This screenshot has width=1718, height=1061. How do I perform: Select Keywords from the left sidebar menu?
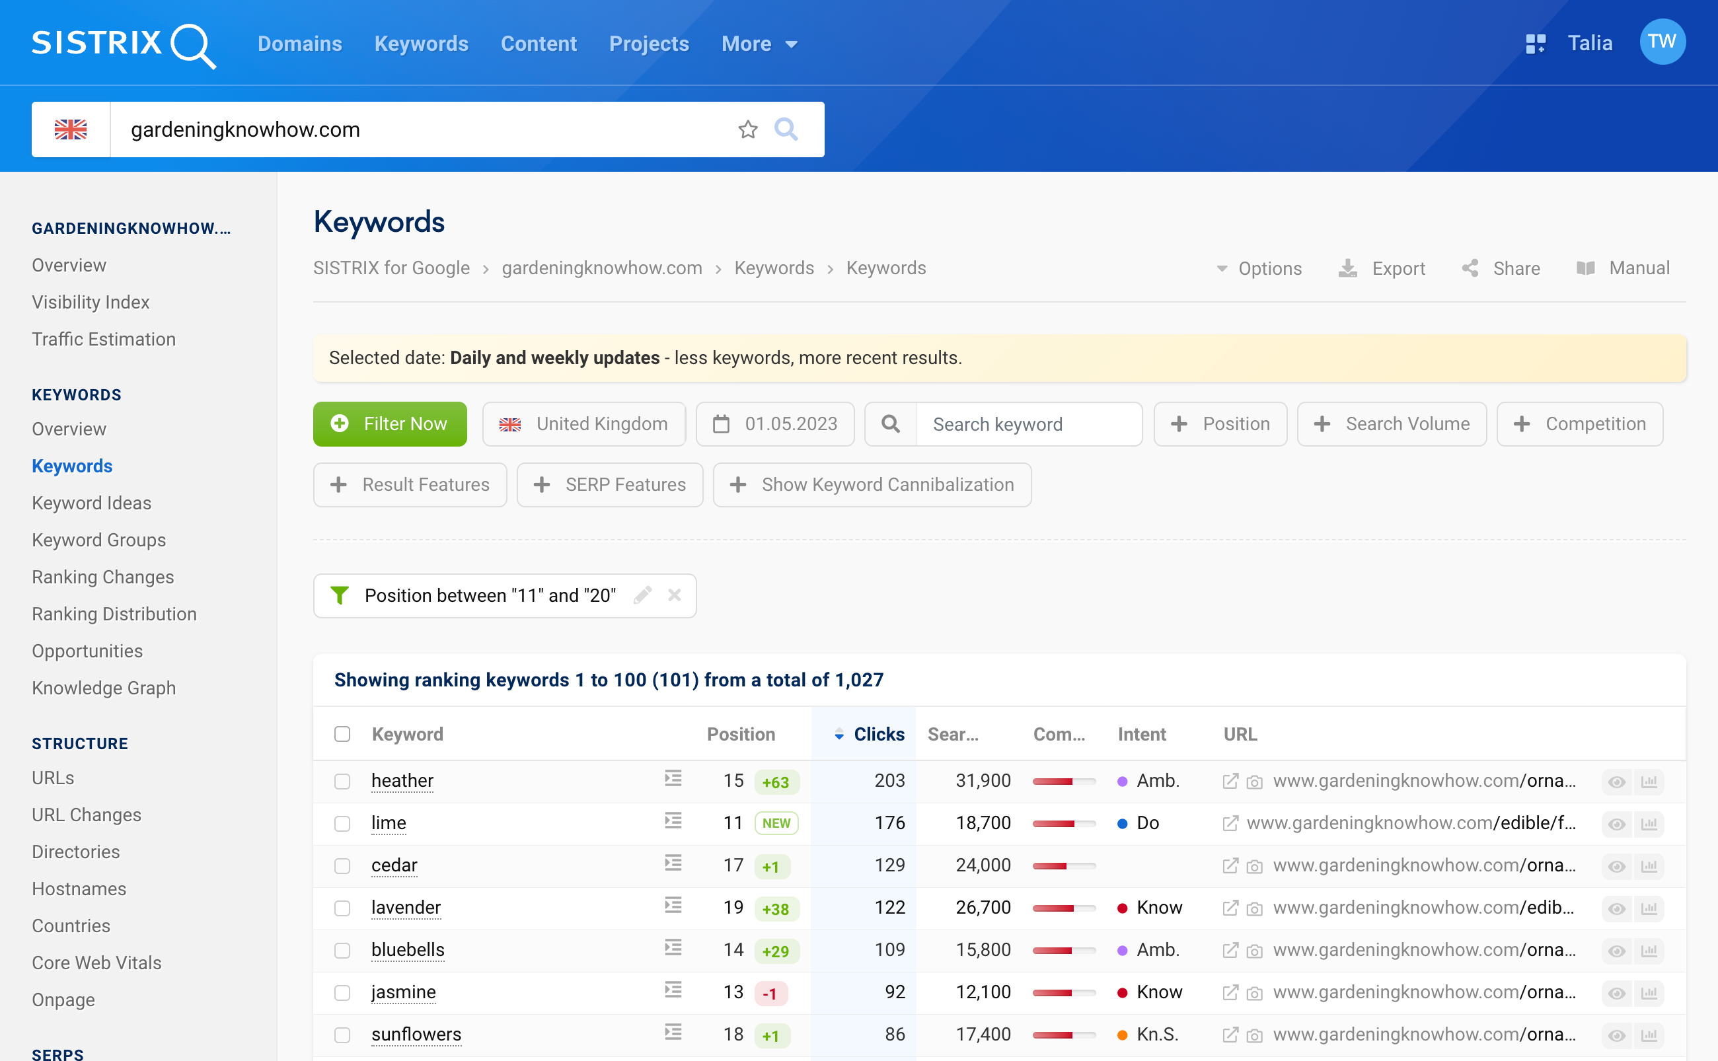71,465
